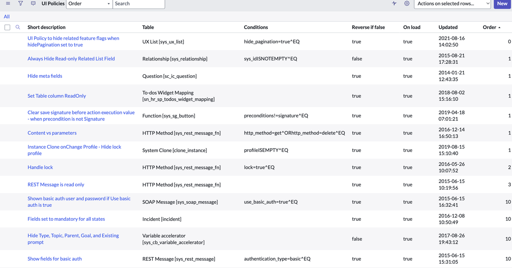This screenshot has width=512, height=268.
Task: Click hide_pagination=true^EQ condition cell
Action: pyautogui.click(x=271, y=42)
